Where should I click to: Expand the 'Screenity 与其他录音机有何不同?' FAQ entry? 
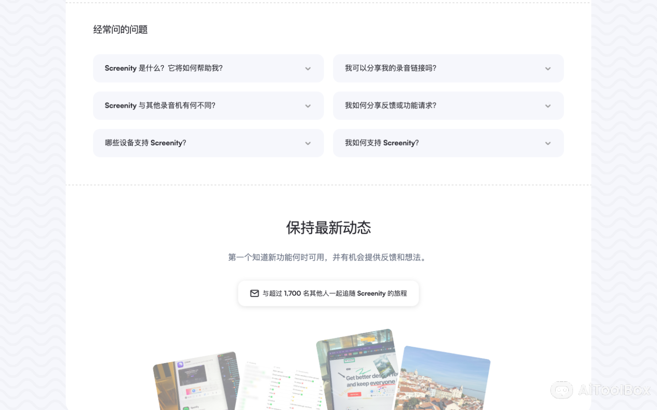pyautogui.click(x=208, y=105)
